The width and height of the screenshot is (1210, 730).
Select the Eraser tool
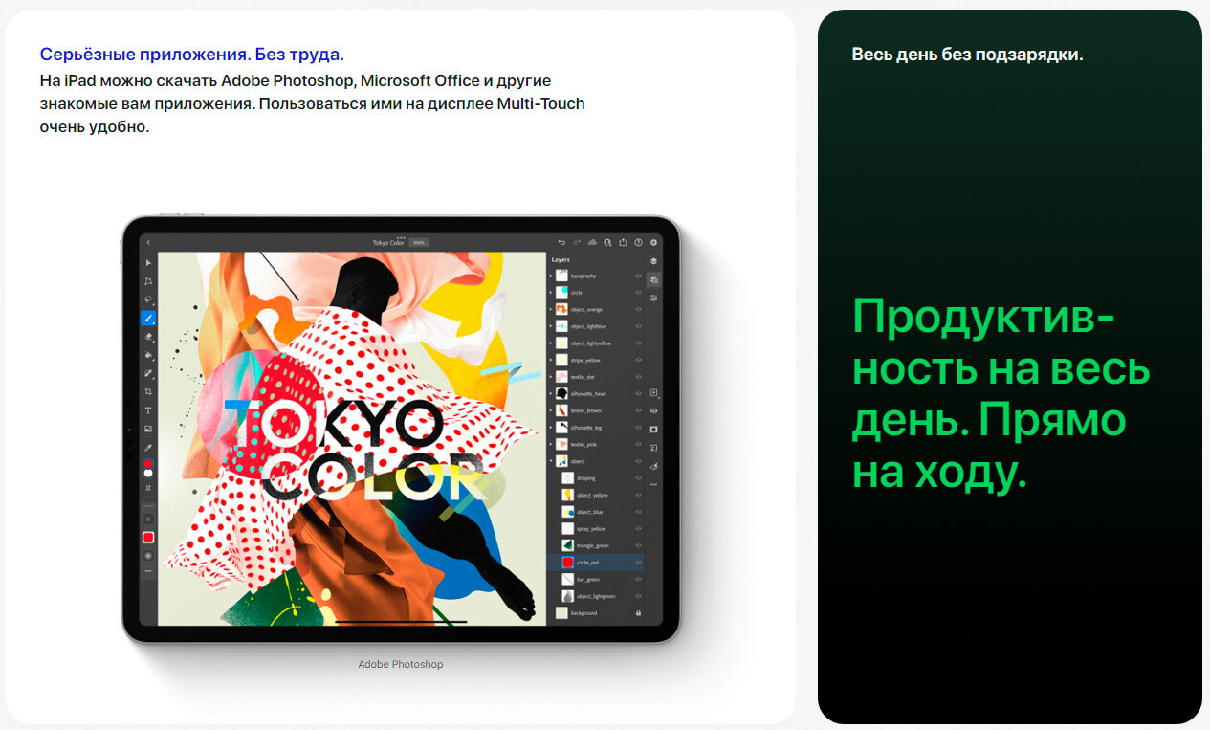[148, 336]
